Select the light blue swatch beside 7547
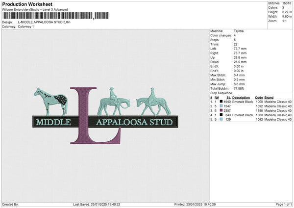This screenshot has height=208, width=294. 221,106
